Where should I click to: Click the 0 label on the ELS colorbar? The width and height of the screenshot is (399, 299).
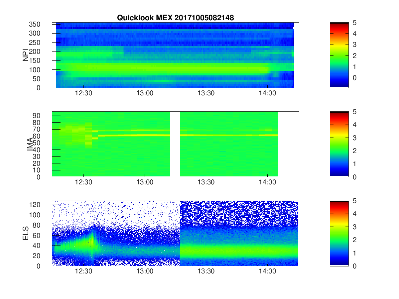(354, 266)
